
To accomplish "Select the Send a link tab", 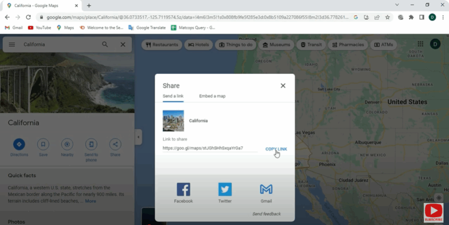I will [x=173, y=96].
